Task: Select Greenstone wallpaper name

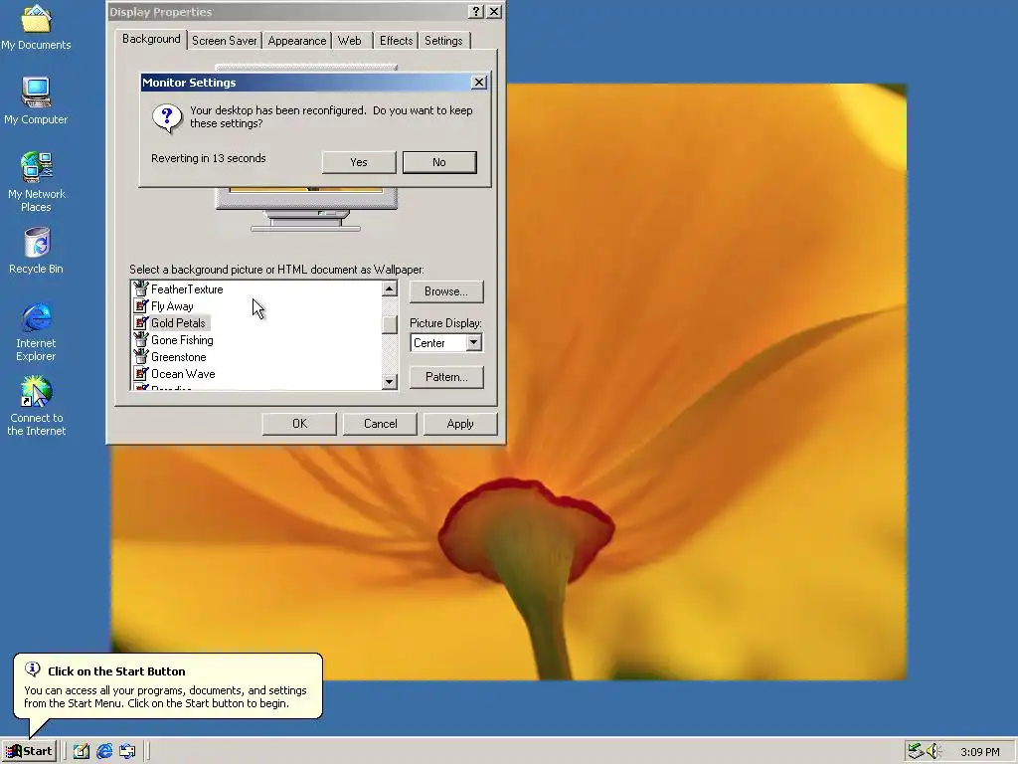Action: tap(179, 357)
